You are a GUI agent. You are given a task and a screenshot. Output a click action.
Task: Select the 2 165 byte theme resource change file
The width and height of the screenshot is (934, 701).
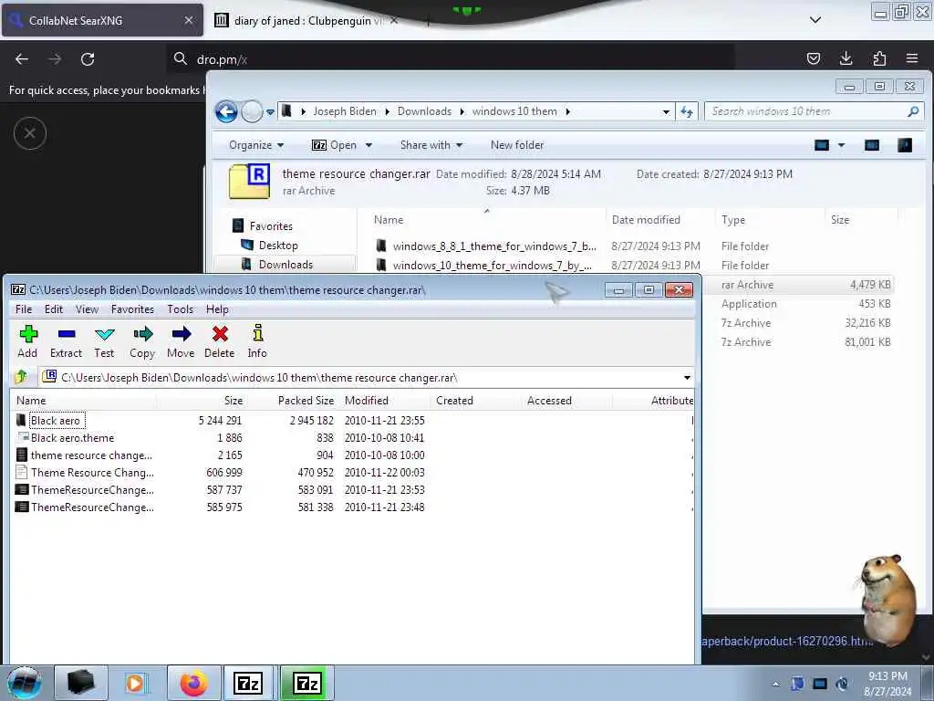pos(91,455)
